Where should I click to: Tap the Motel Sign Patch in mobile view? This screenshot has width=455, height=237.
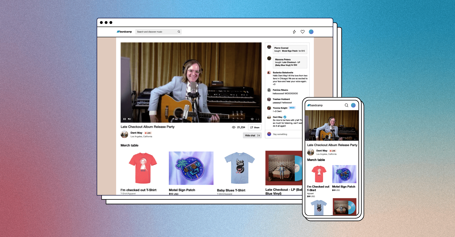coord(344,174)
